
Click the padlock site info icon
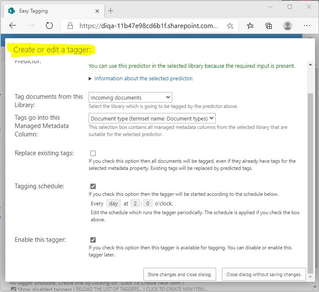[70, 26]
